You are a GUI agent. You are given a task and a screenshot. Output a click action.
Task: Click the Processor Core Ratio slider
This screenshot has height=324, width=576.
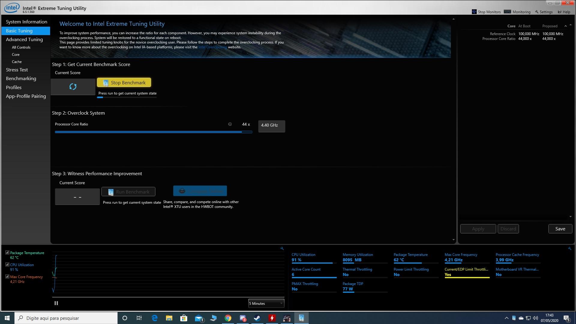pos(153,132)
